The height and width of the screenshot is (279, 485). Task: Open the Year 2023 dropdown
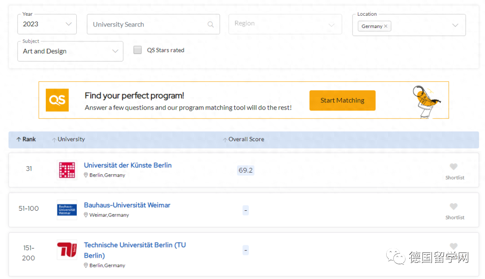pyautogui.click(x=47, y=24)
